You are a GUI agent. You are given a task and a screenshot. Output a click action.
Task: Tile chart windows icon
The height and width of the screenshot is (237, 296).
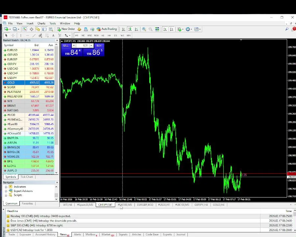(x=157, y=29)
